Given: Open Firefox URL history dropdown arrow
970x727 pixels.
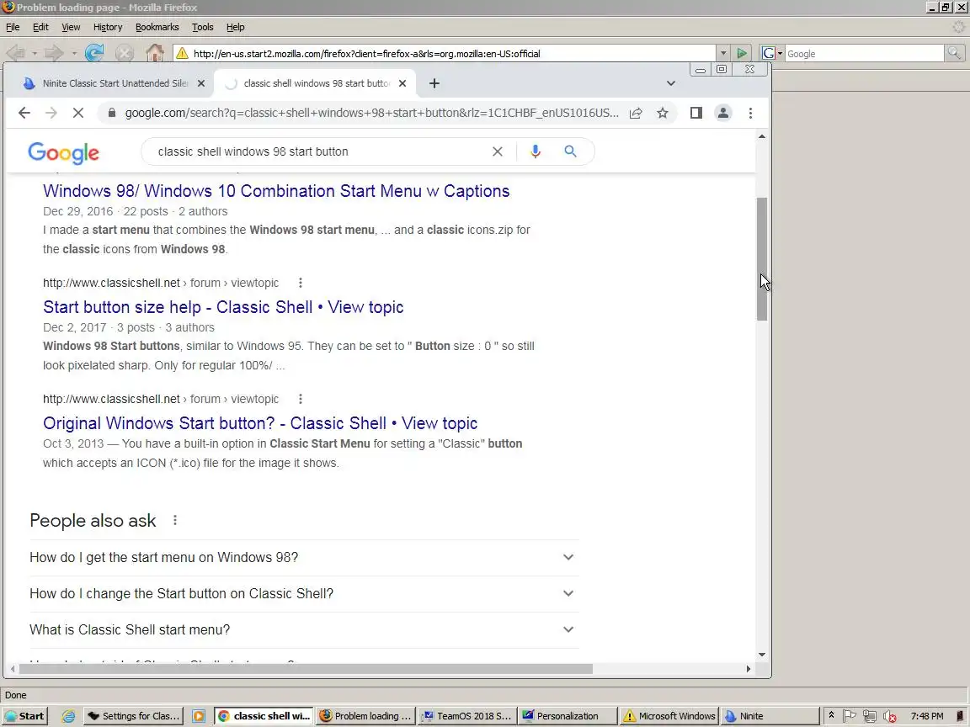Looking at the screenshot, I should point(723,53).
